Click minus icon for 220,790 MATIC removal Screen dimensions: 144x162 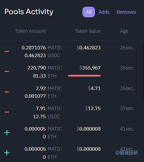(7, 71)
